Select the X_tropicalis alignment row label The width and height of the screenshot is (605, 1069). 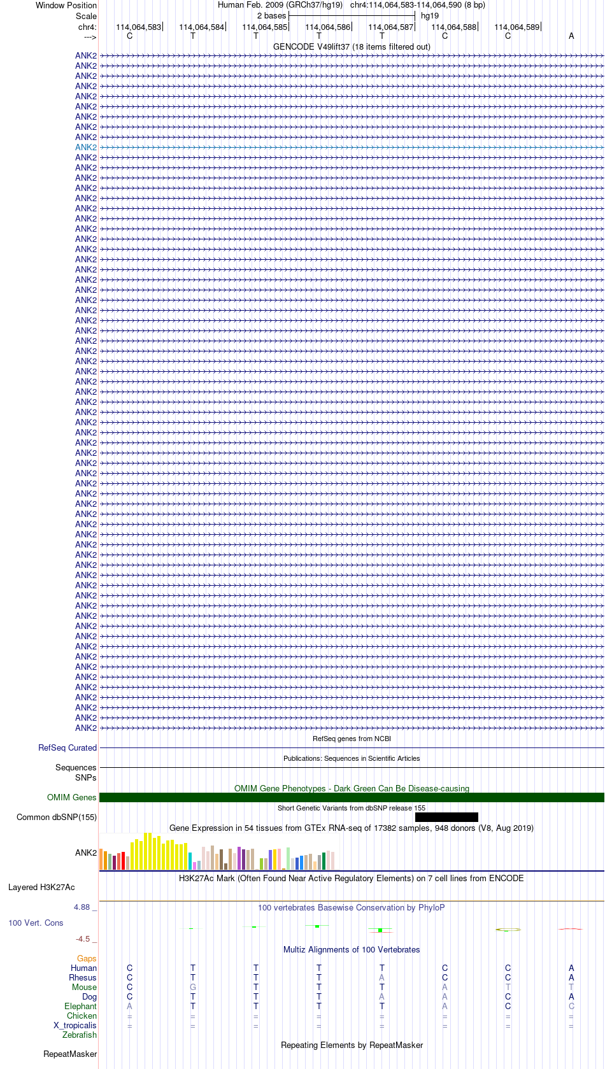pos(75,1026)
